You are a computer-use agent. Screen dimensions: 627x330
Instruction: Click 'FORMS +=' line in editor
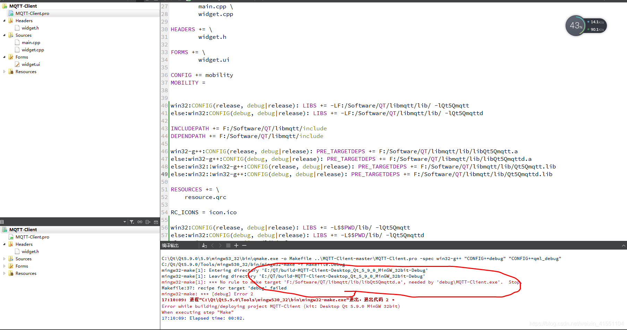[188, 52]
